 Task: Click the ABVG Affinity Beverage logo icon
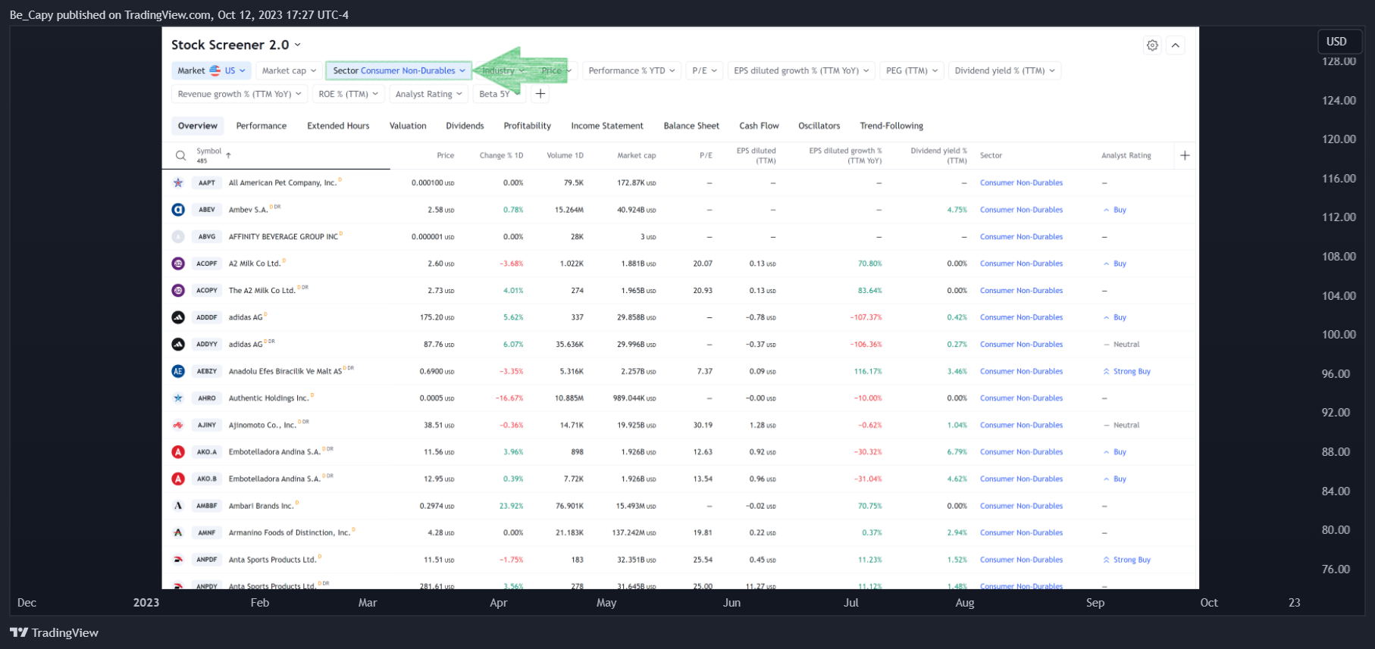coord(178,236)
